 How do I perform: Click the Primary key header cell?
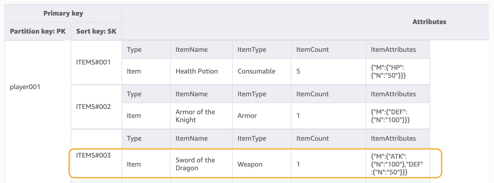pyautogui.click(x=63, y=13)
